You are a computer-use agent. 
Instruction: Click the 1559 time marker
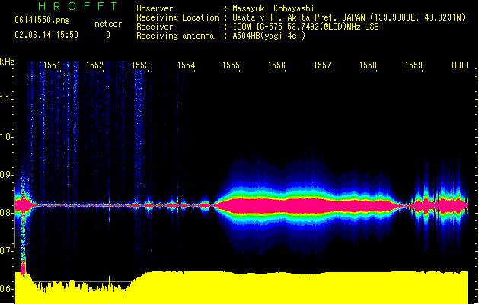click(x=414, y=65)
